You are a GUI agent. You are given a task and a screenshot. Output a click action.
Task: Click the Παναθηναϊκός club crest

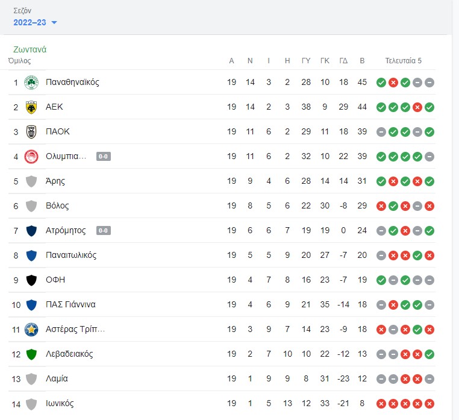click(31, 83)
